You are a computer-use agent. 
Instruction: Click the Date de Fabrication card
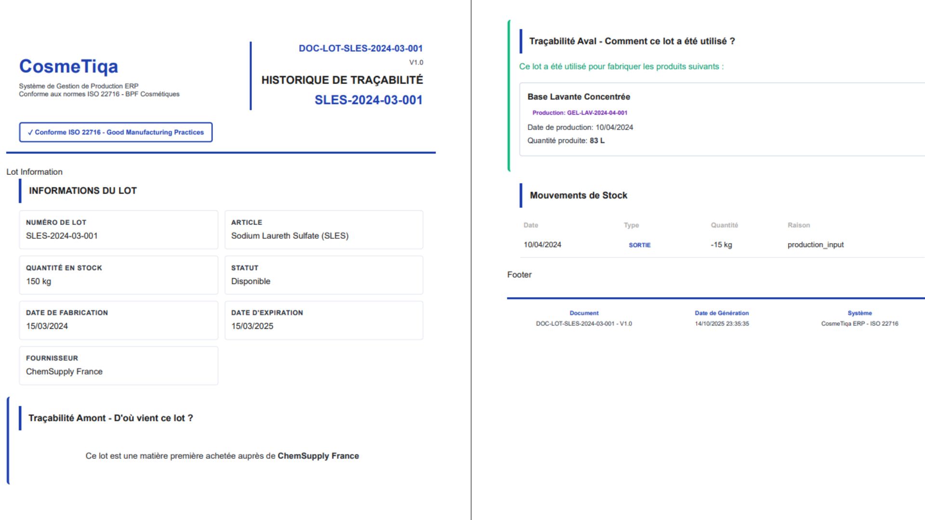tap(119, 320)
